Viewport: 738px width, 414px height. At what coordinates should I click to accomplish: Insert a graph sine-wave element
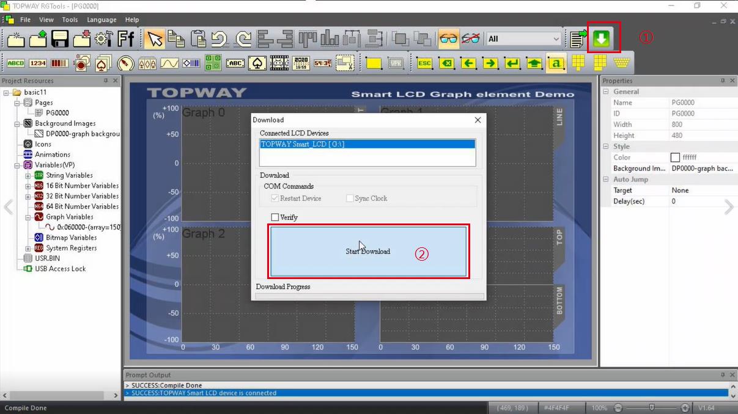click(169, 63)
